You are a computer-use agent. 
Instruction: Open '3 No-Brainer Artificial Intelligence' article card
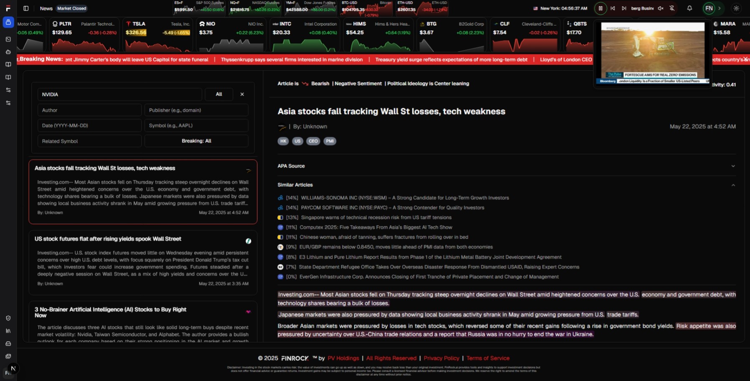pos(143,322)
